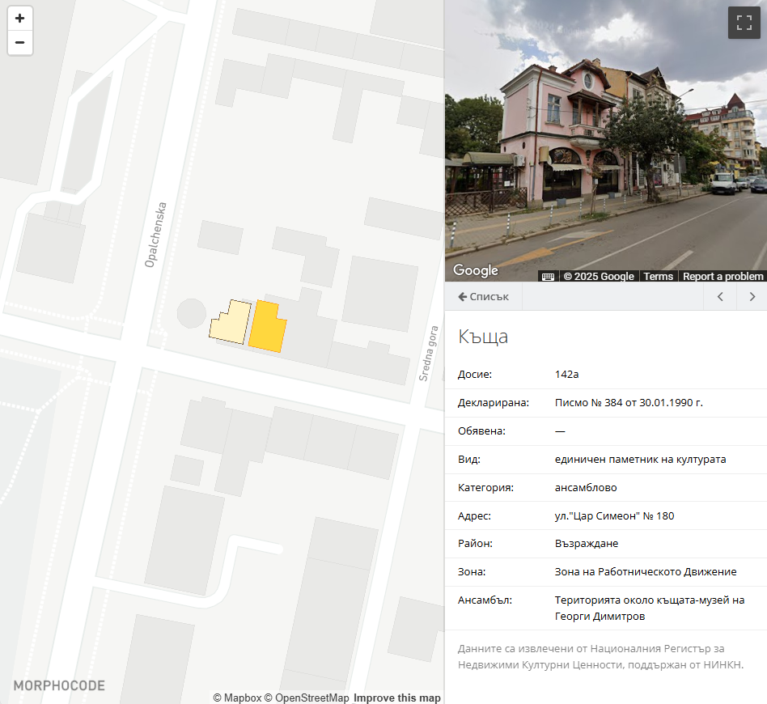
Task: Go to the previous monument record
Action: tap(720, 297)
